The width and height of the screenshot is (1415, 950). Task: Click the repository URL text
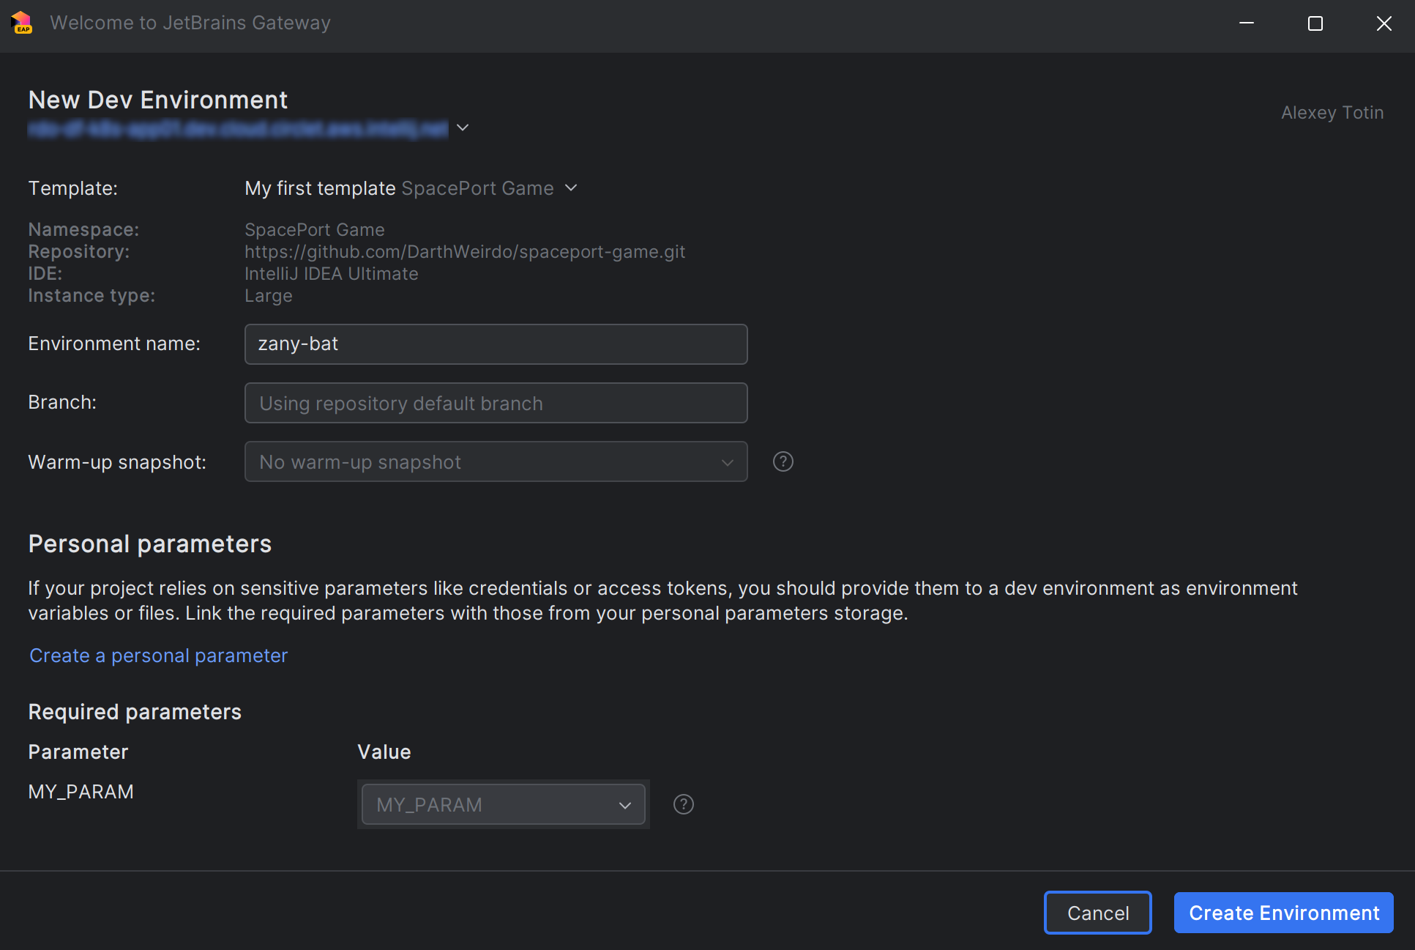tap(464, 252)
